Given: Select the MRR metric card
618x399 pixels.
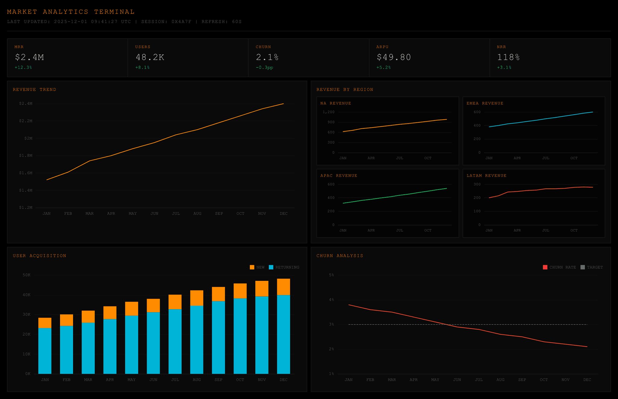Looking at the screenshot, I should [x=67, y=58].
